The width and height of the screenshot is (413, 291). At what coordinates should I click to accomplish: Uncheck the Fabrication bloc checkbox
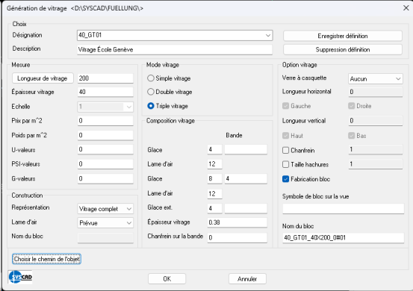coord(285,179)
